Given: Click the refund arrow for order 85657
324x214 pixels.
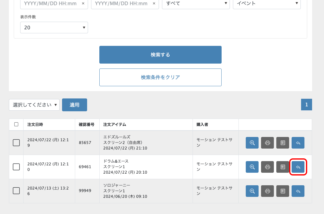Looking at the screenshot, I should pyautogui.click(x=298, y=143).
